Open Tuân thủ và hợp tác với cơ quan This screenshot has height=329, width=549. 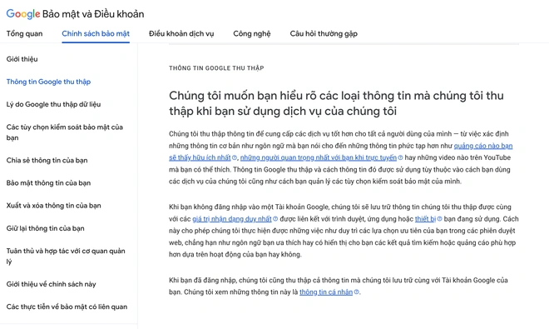click(66, 256)
